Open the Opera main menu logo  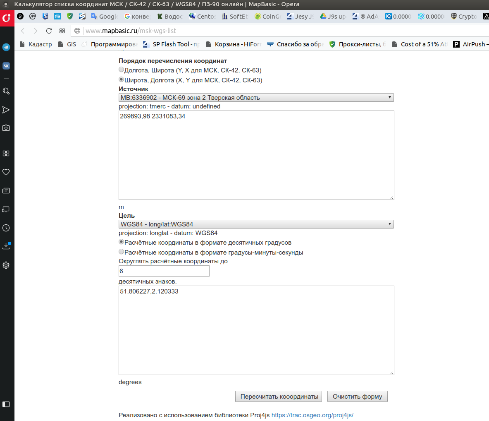[x=6, y=18]
